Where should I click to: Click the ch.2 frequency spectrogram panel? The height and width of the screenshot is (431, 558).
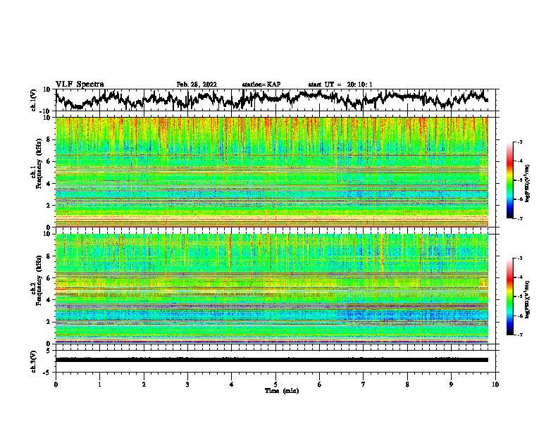point(272,289)
